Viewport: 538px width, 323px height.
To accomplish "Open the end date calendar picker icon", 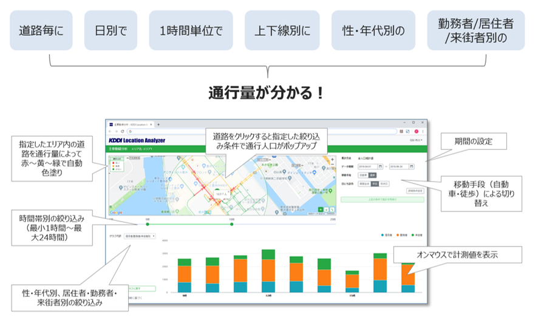I will coord(411,166).
